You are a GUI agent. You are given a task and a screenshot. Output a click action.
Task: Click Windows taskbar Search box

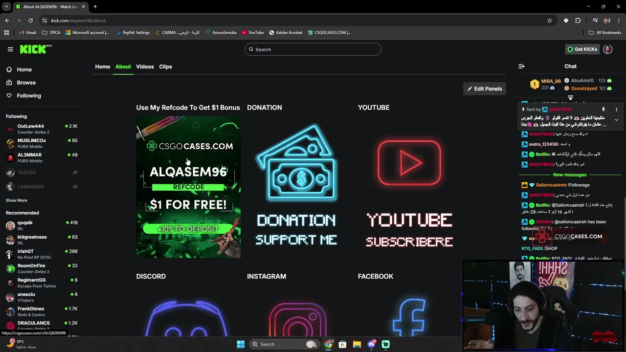(284, 344)
